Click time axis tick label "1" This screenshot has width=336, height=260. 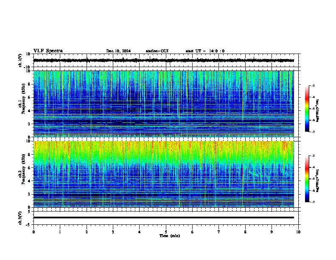point(60,232)
